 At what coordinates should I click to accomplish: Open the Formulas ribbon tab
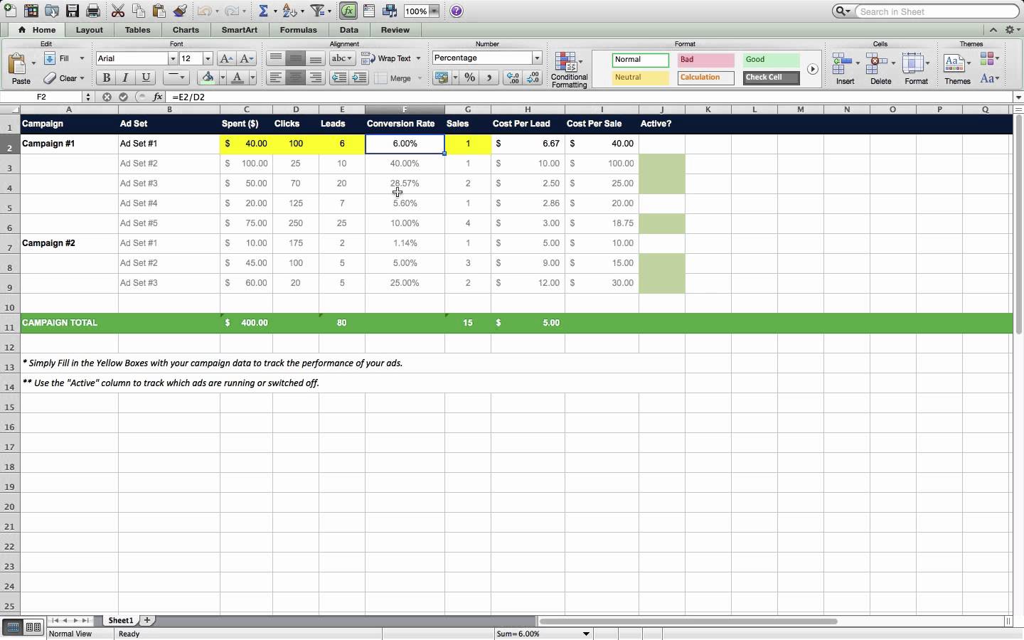(299, 30)
